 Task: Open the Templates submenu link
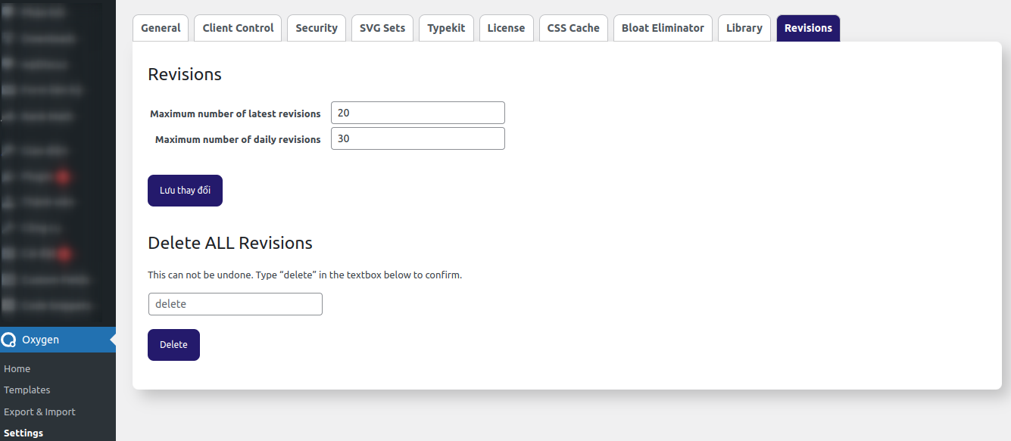pos(27,390)
